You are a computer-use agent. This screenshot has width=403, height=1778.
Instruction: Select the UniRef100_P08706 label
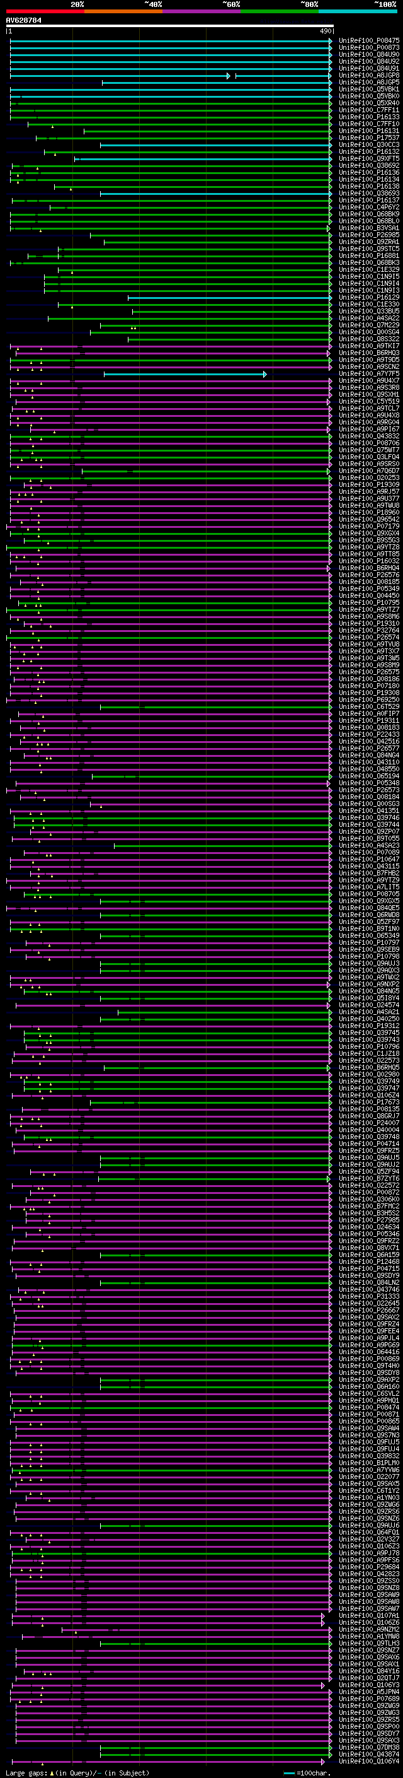click(369, 443)
